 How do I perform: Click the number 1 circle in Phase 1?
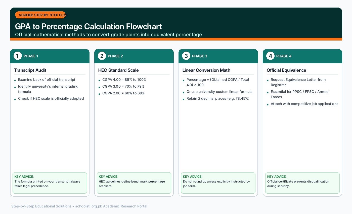point(17,56)
